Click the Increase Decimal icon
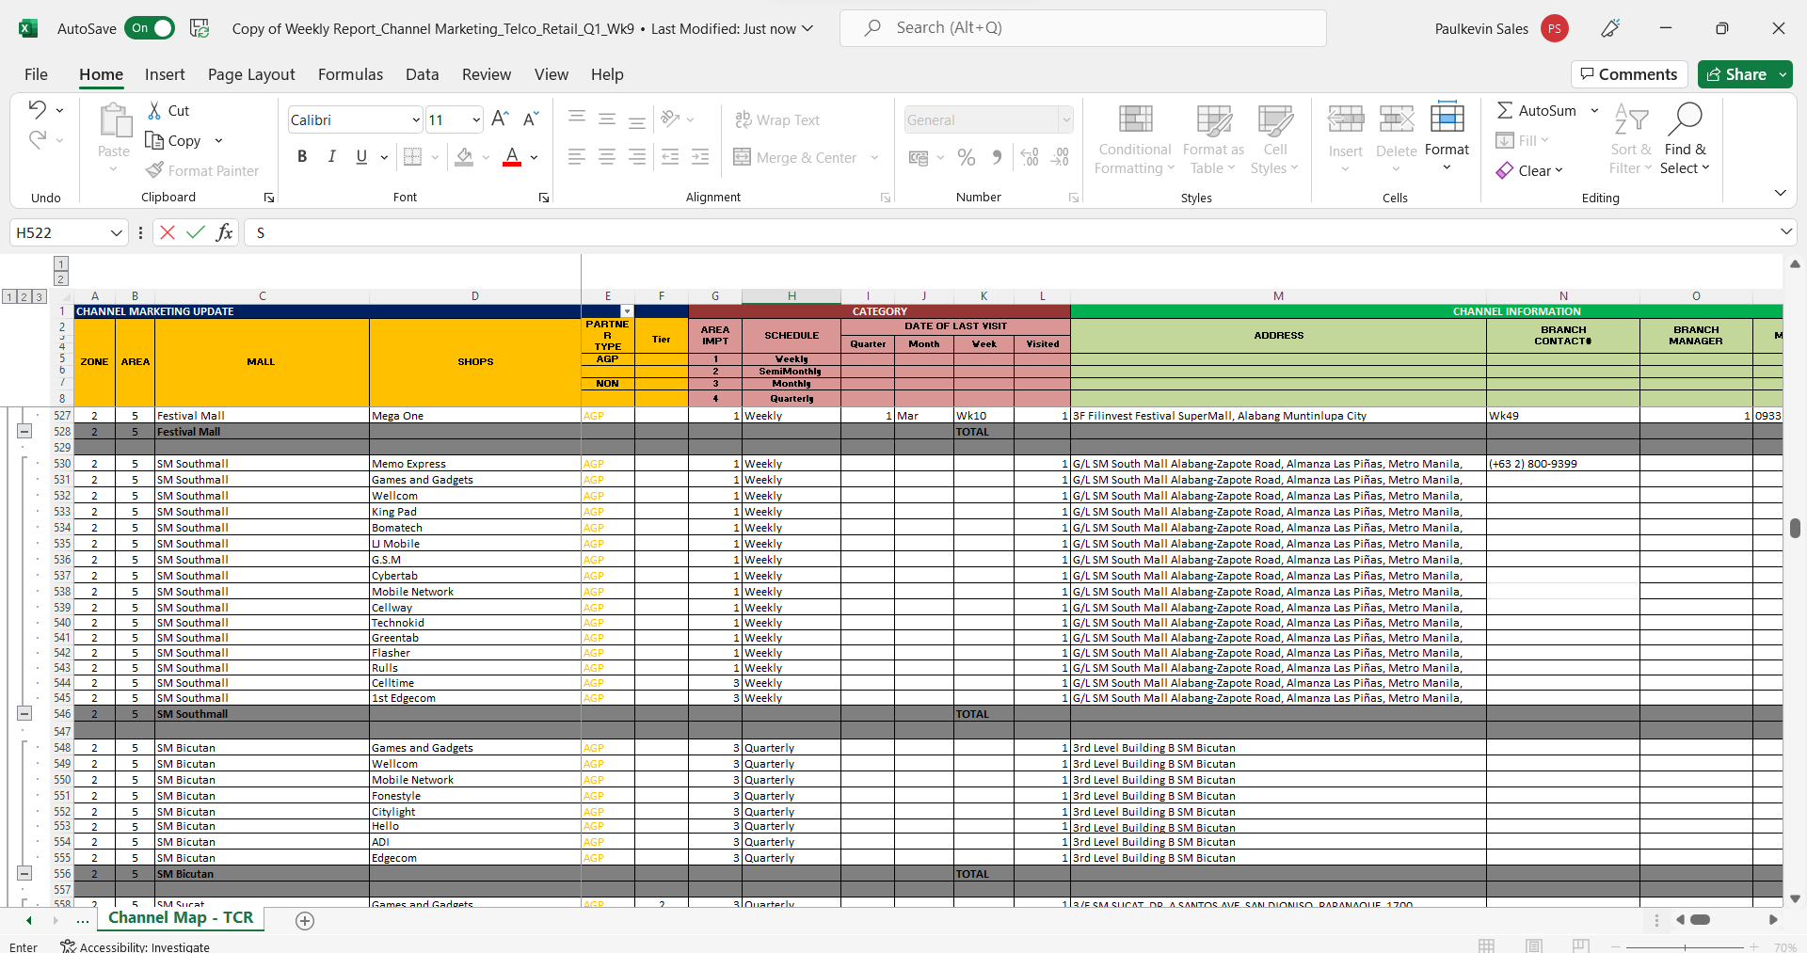Image resolution: width=1807 pixels, height=953 pixels. point(1030,157)
